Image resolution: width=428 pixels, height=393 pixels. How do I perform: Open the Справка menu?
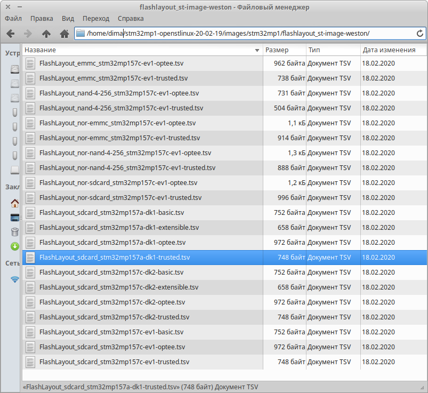131,19
